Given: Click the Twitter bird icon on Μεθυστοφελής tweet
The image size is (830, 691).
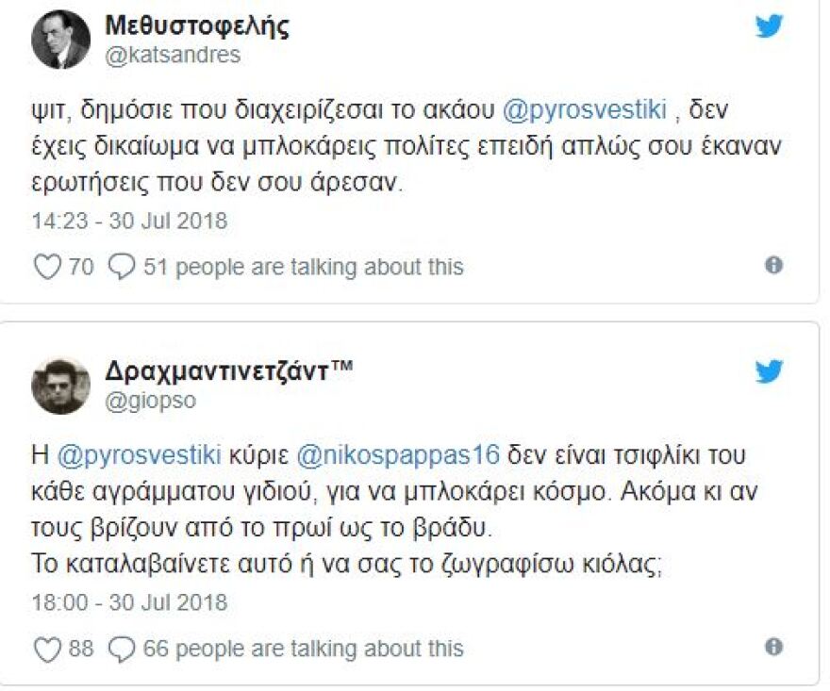Looking at the screenshot, I should 771,25.
